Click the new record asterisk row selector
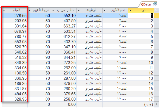This screenshot has height=108, width=159. (157, 104)
